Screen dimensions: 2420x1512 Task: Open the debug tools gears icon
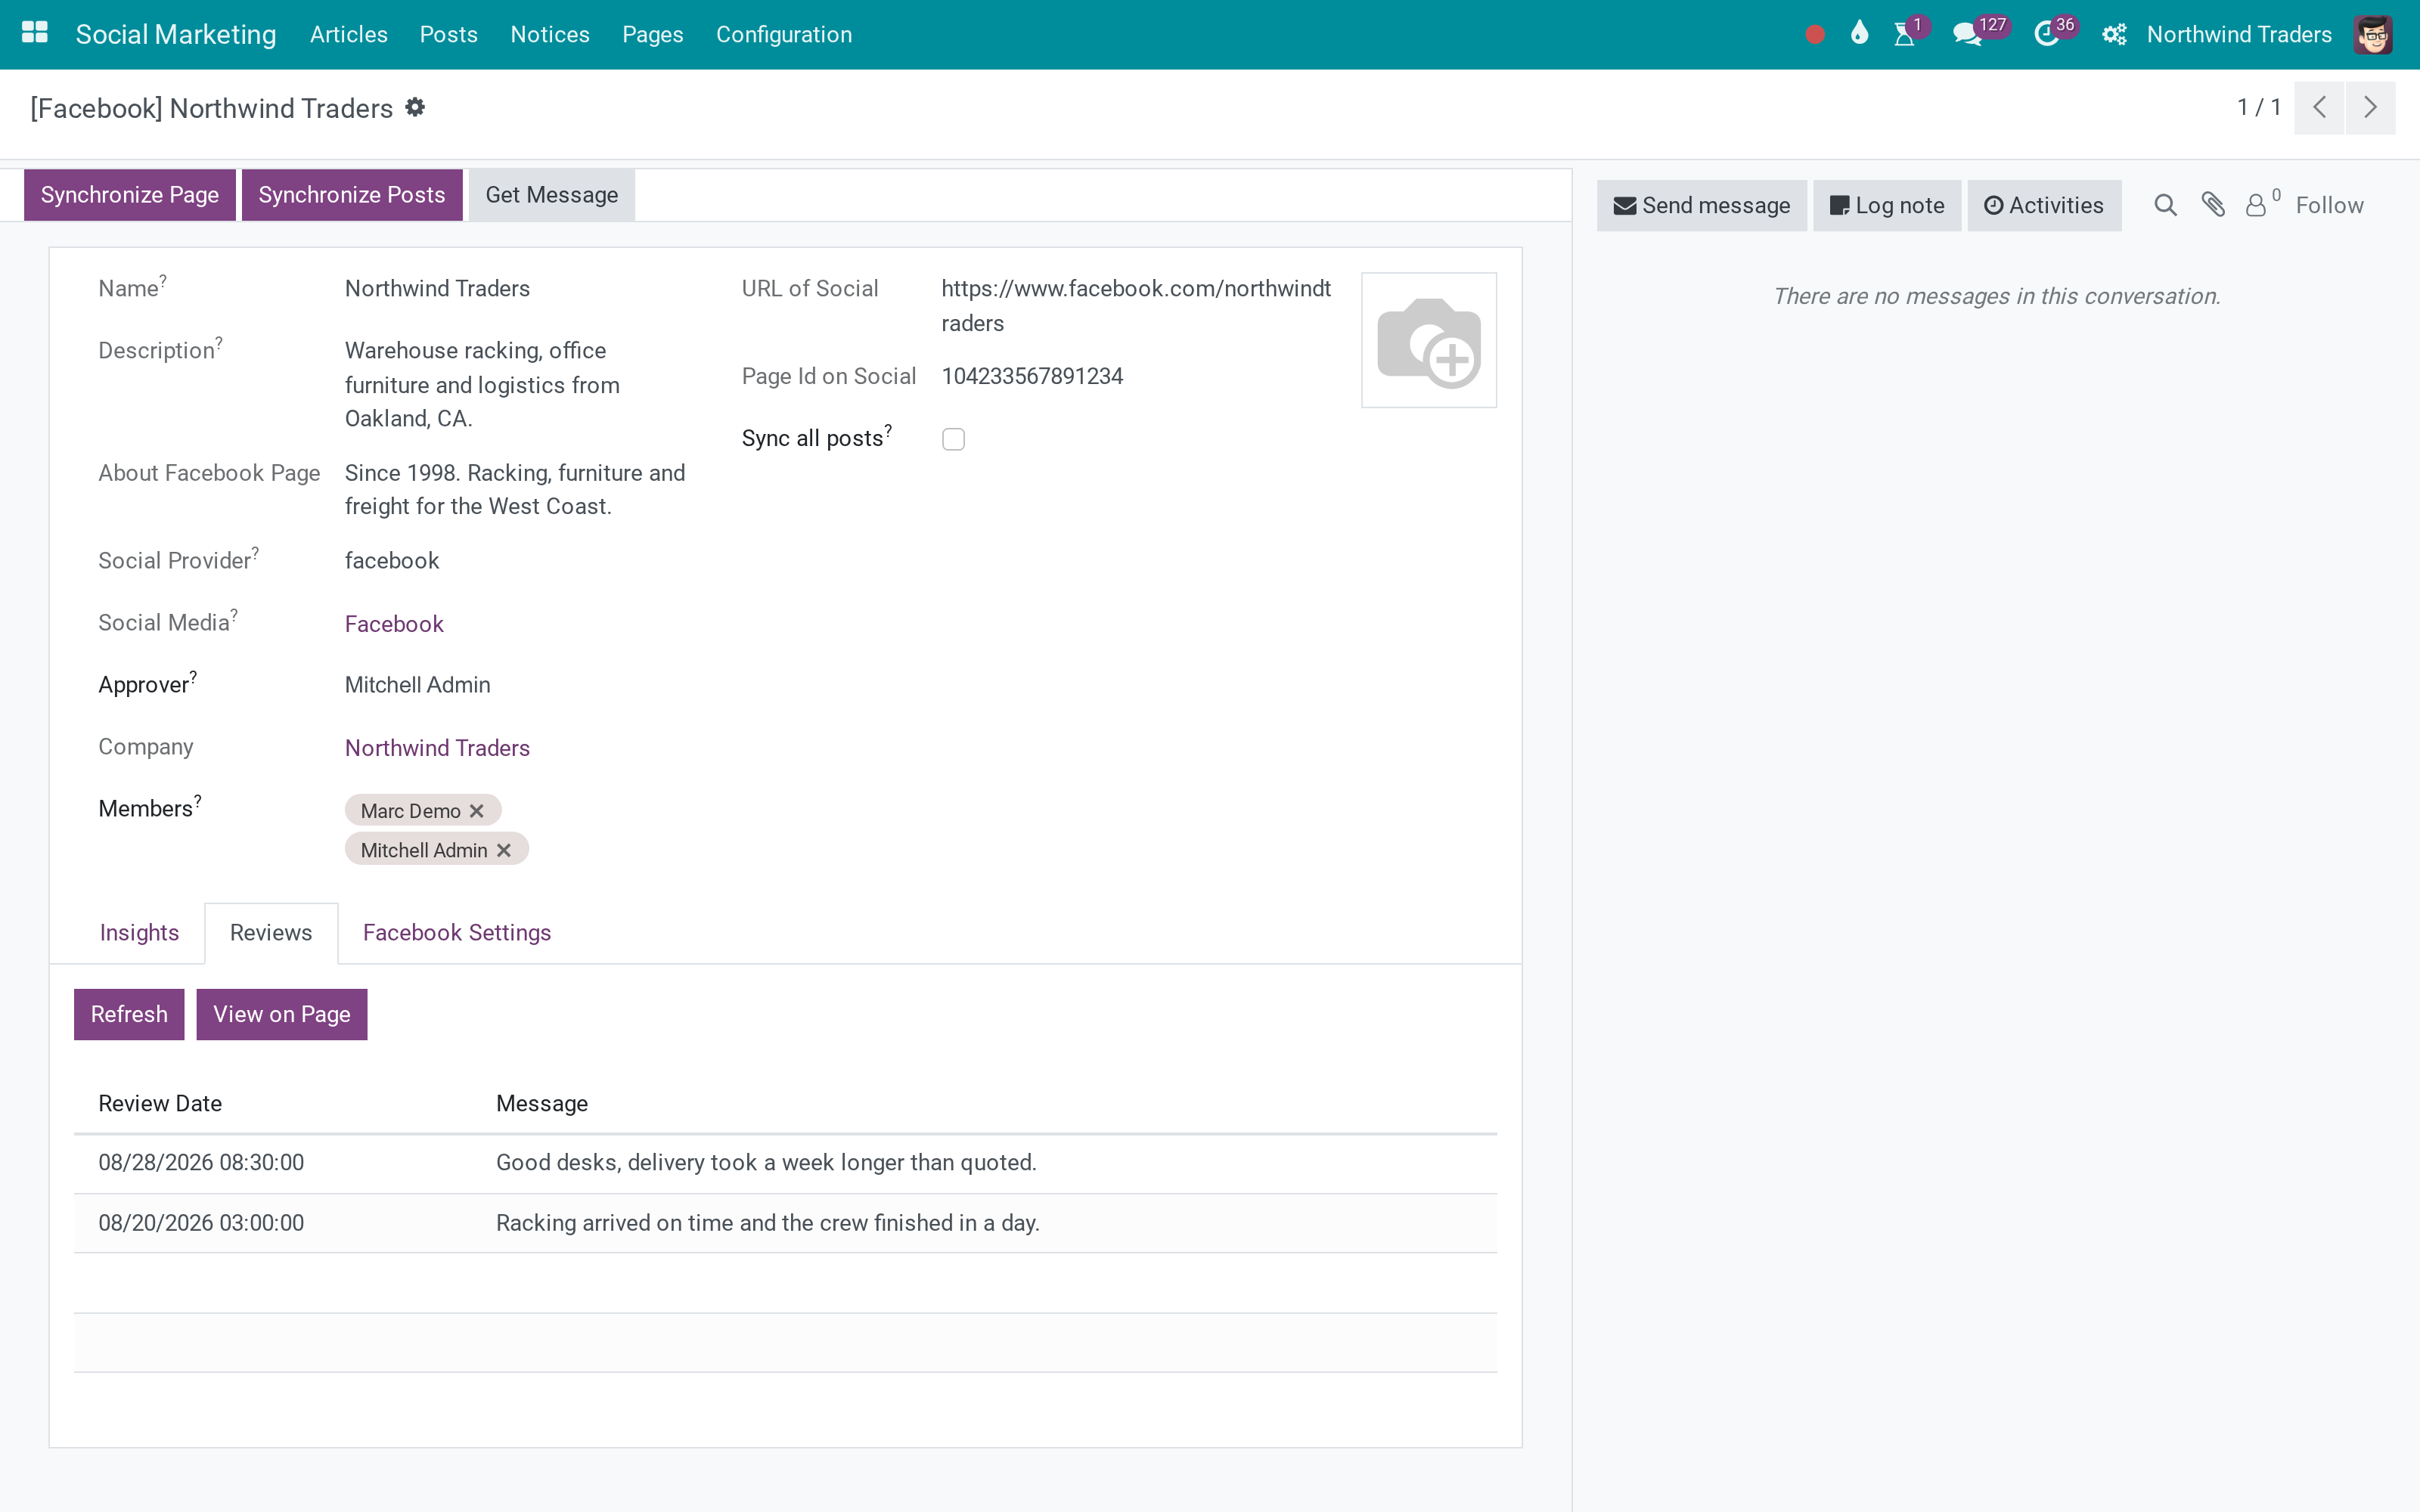click(2113, 35)
